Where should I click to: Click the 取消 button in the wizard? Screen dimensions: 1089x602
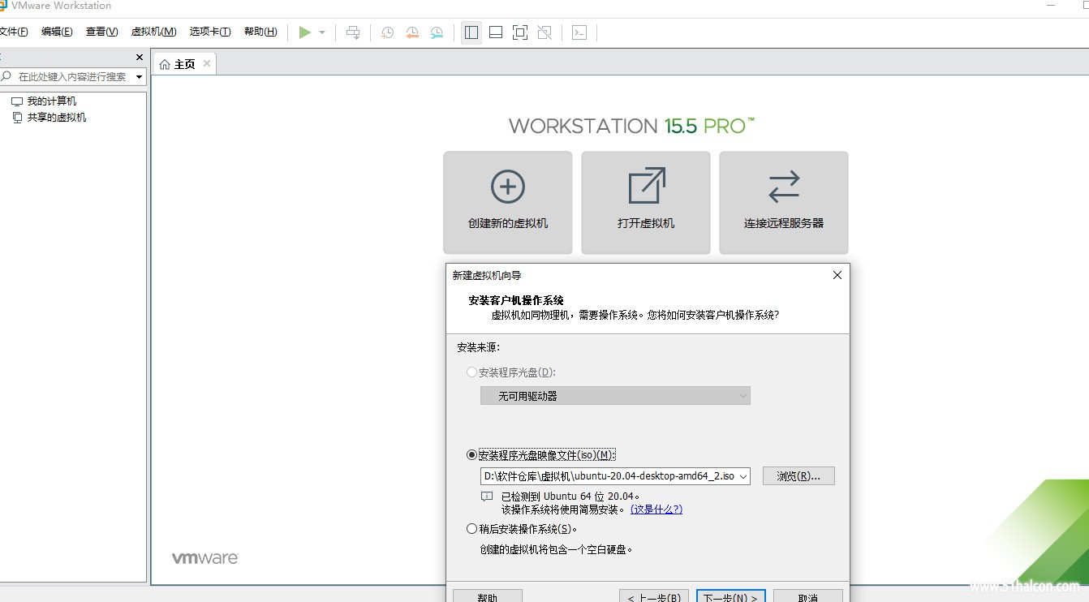click(808, 597)
